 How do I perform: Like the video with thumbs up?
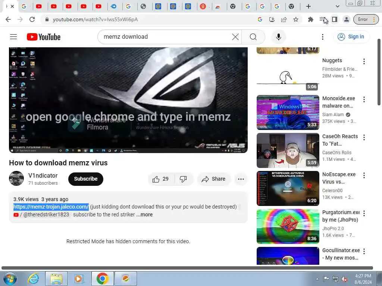(160, 179)
